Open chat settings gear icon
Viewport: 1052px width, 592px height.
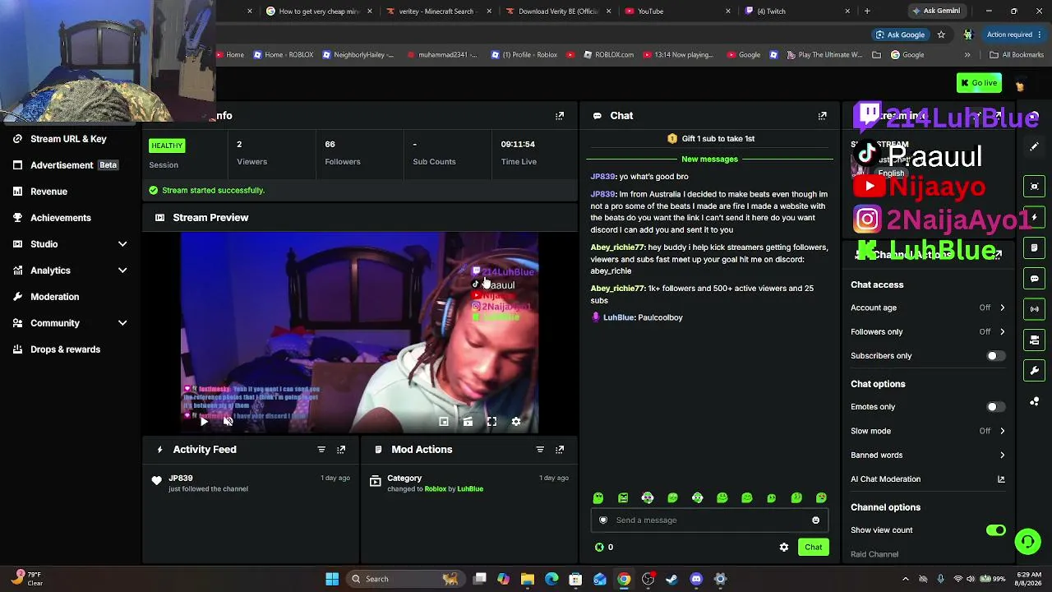point(784,547)
